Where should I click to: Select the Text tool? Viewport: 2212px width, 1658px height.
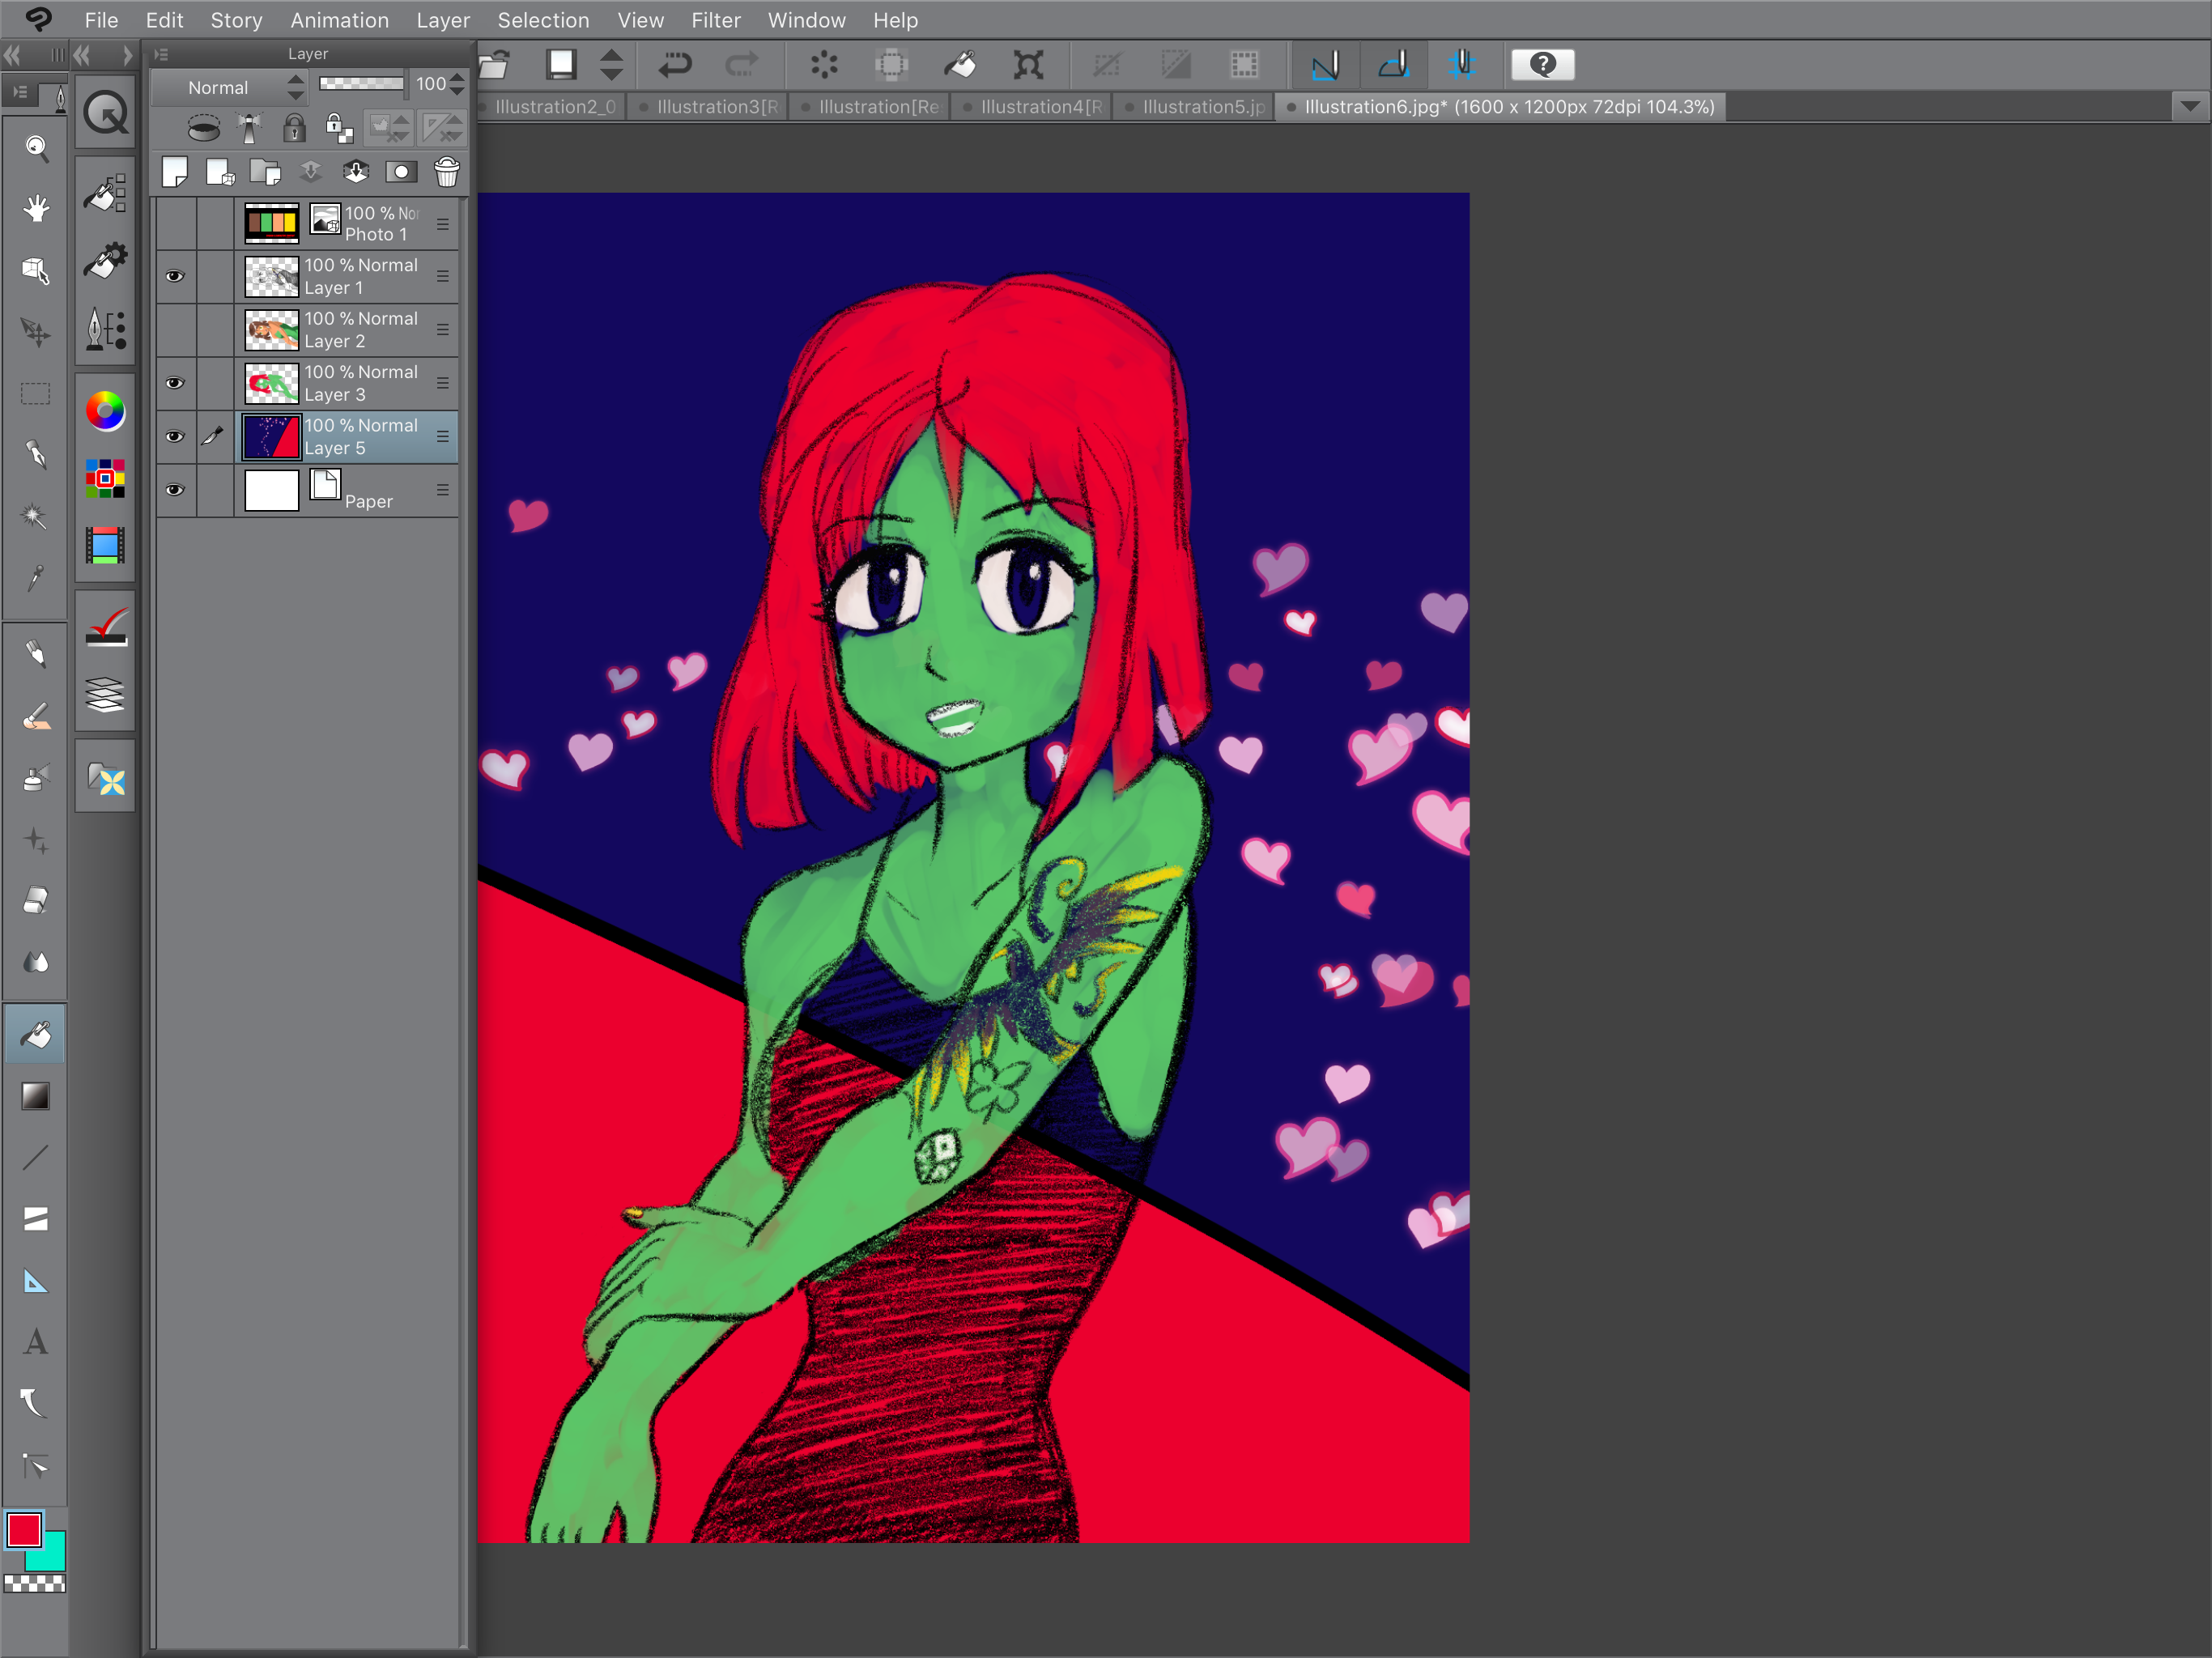(36, 1342)
